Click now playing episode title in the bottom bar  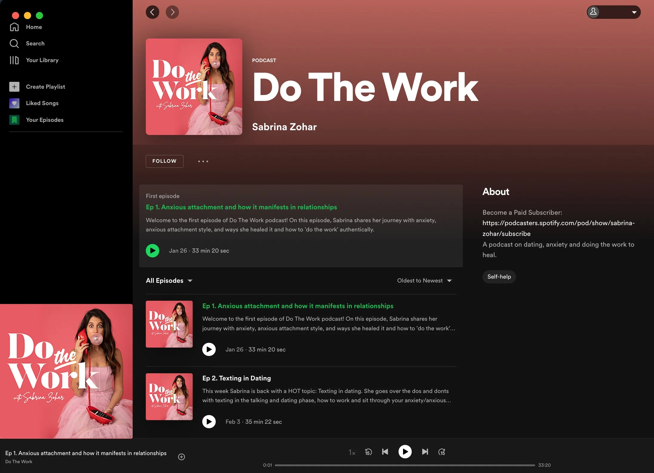tap(86, 453)
